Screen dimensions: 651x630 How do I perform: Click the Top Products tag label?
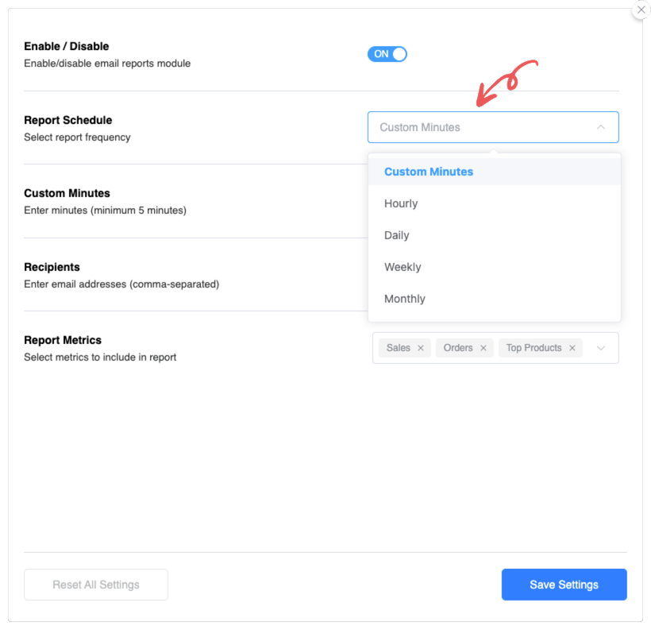(534, 348)
